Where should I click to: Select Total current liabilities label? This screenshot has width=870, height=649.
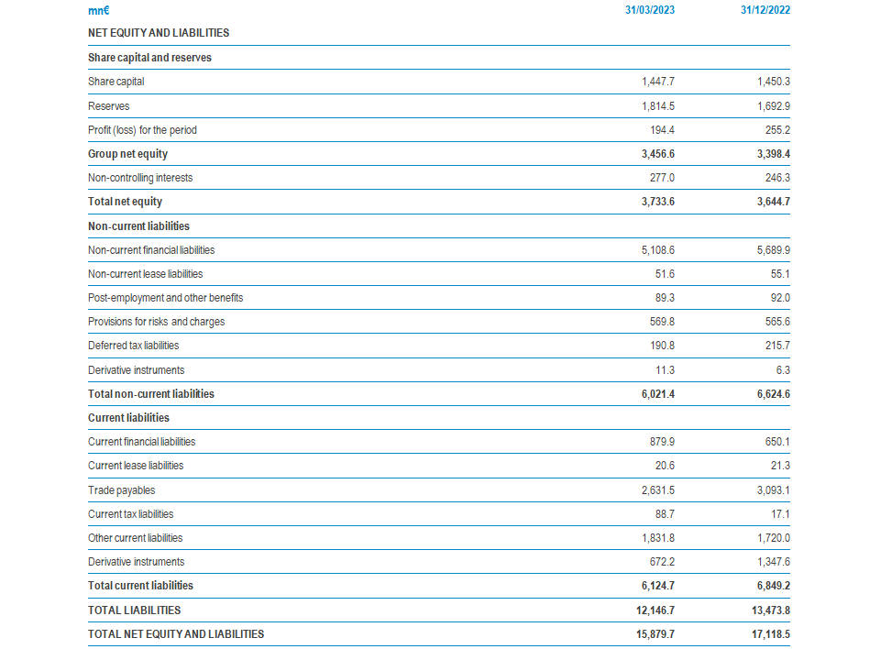click(x=141, y=586)
